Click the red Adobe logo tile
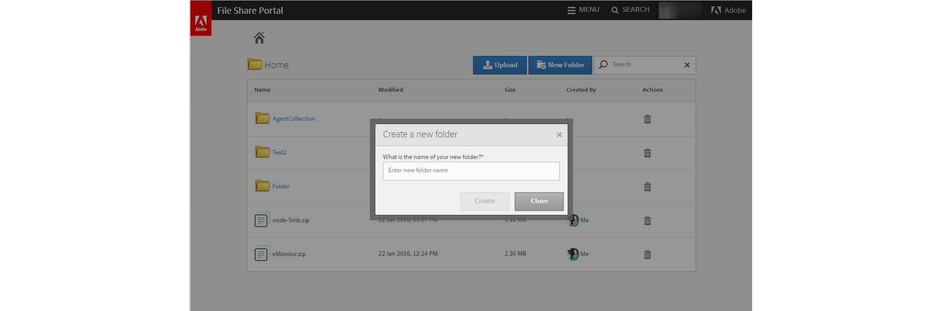 [201, 18]
